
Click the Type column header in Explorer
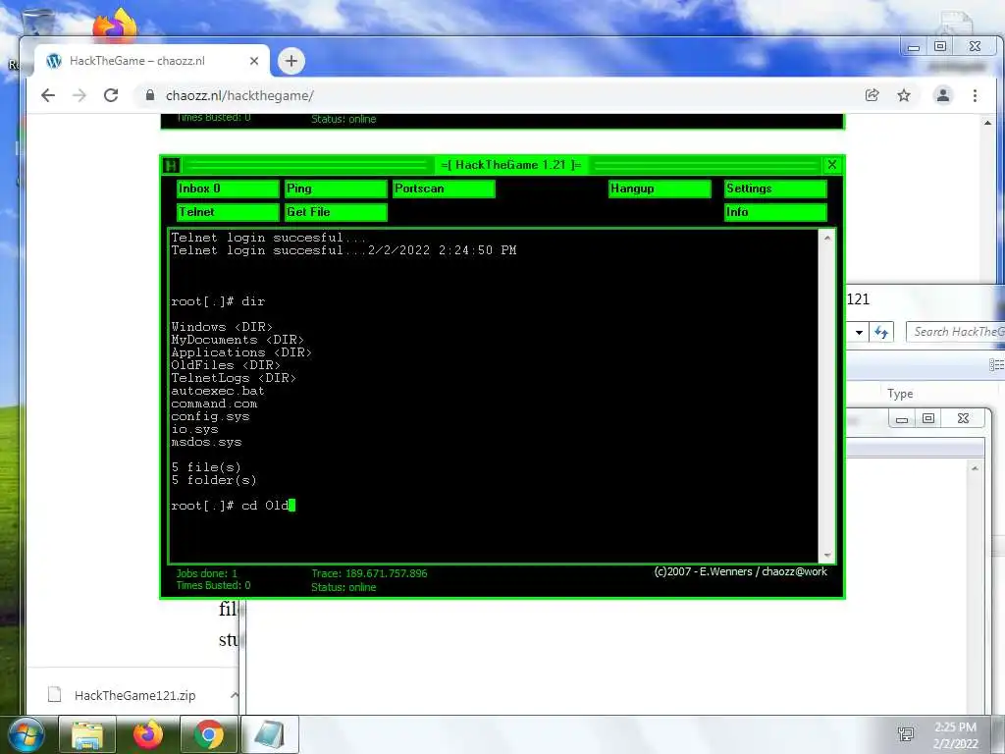pyautogui.click(x=900, y=394)
